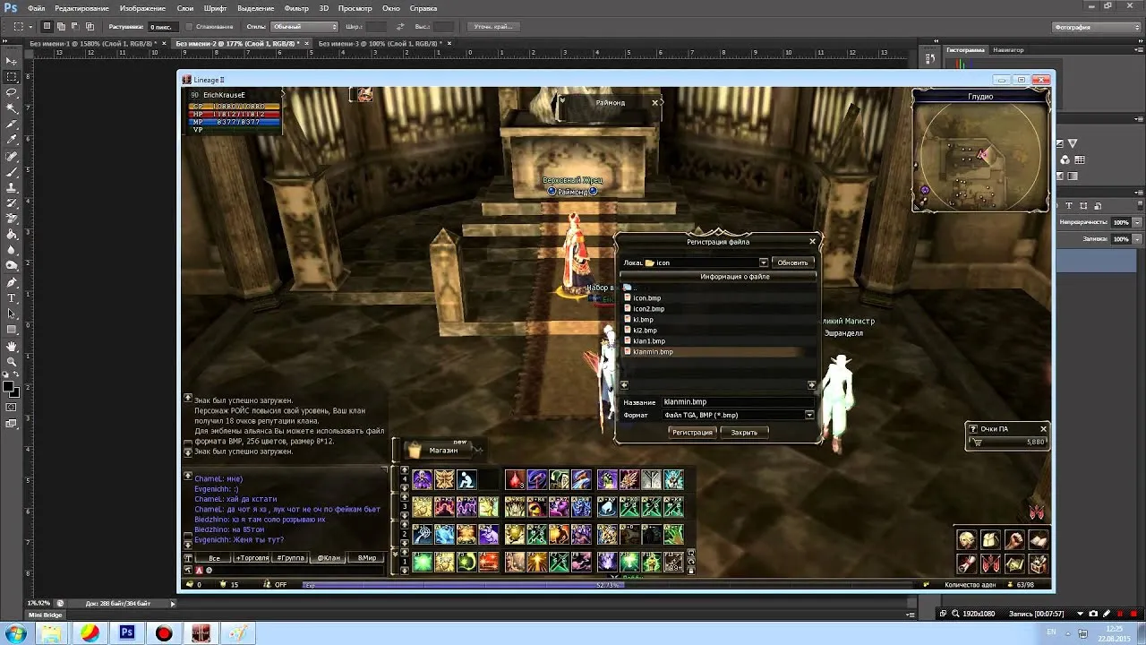The height and width of the screenshot is (645, 1146).
Task: Open Photoshop tool preset picker arrow
Action: point(29,27)
